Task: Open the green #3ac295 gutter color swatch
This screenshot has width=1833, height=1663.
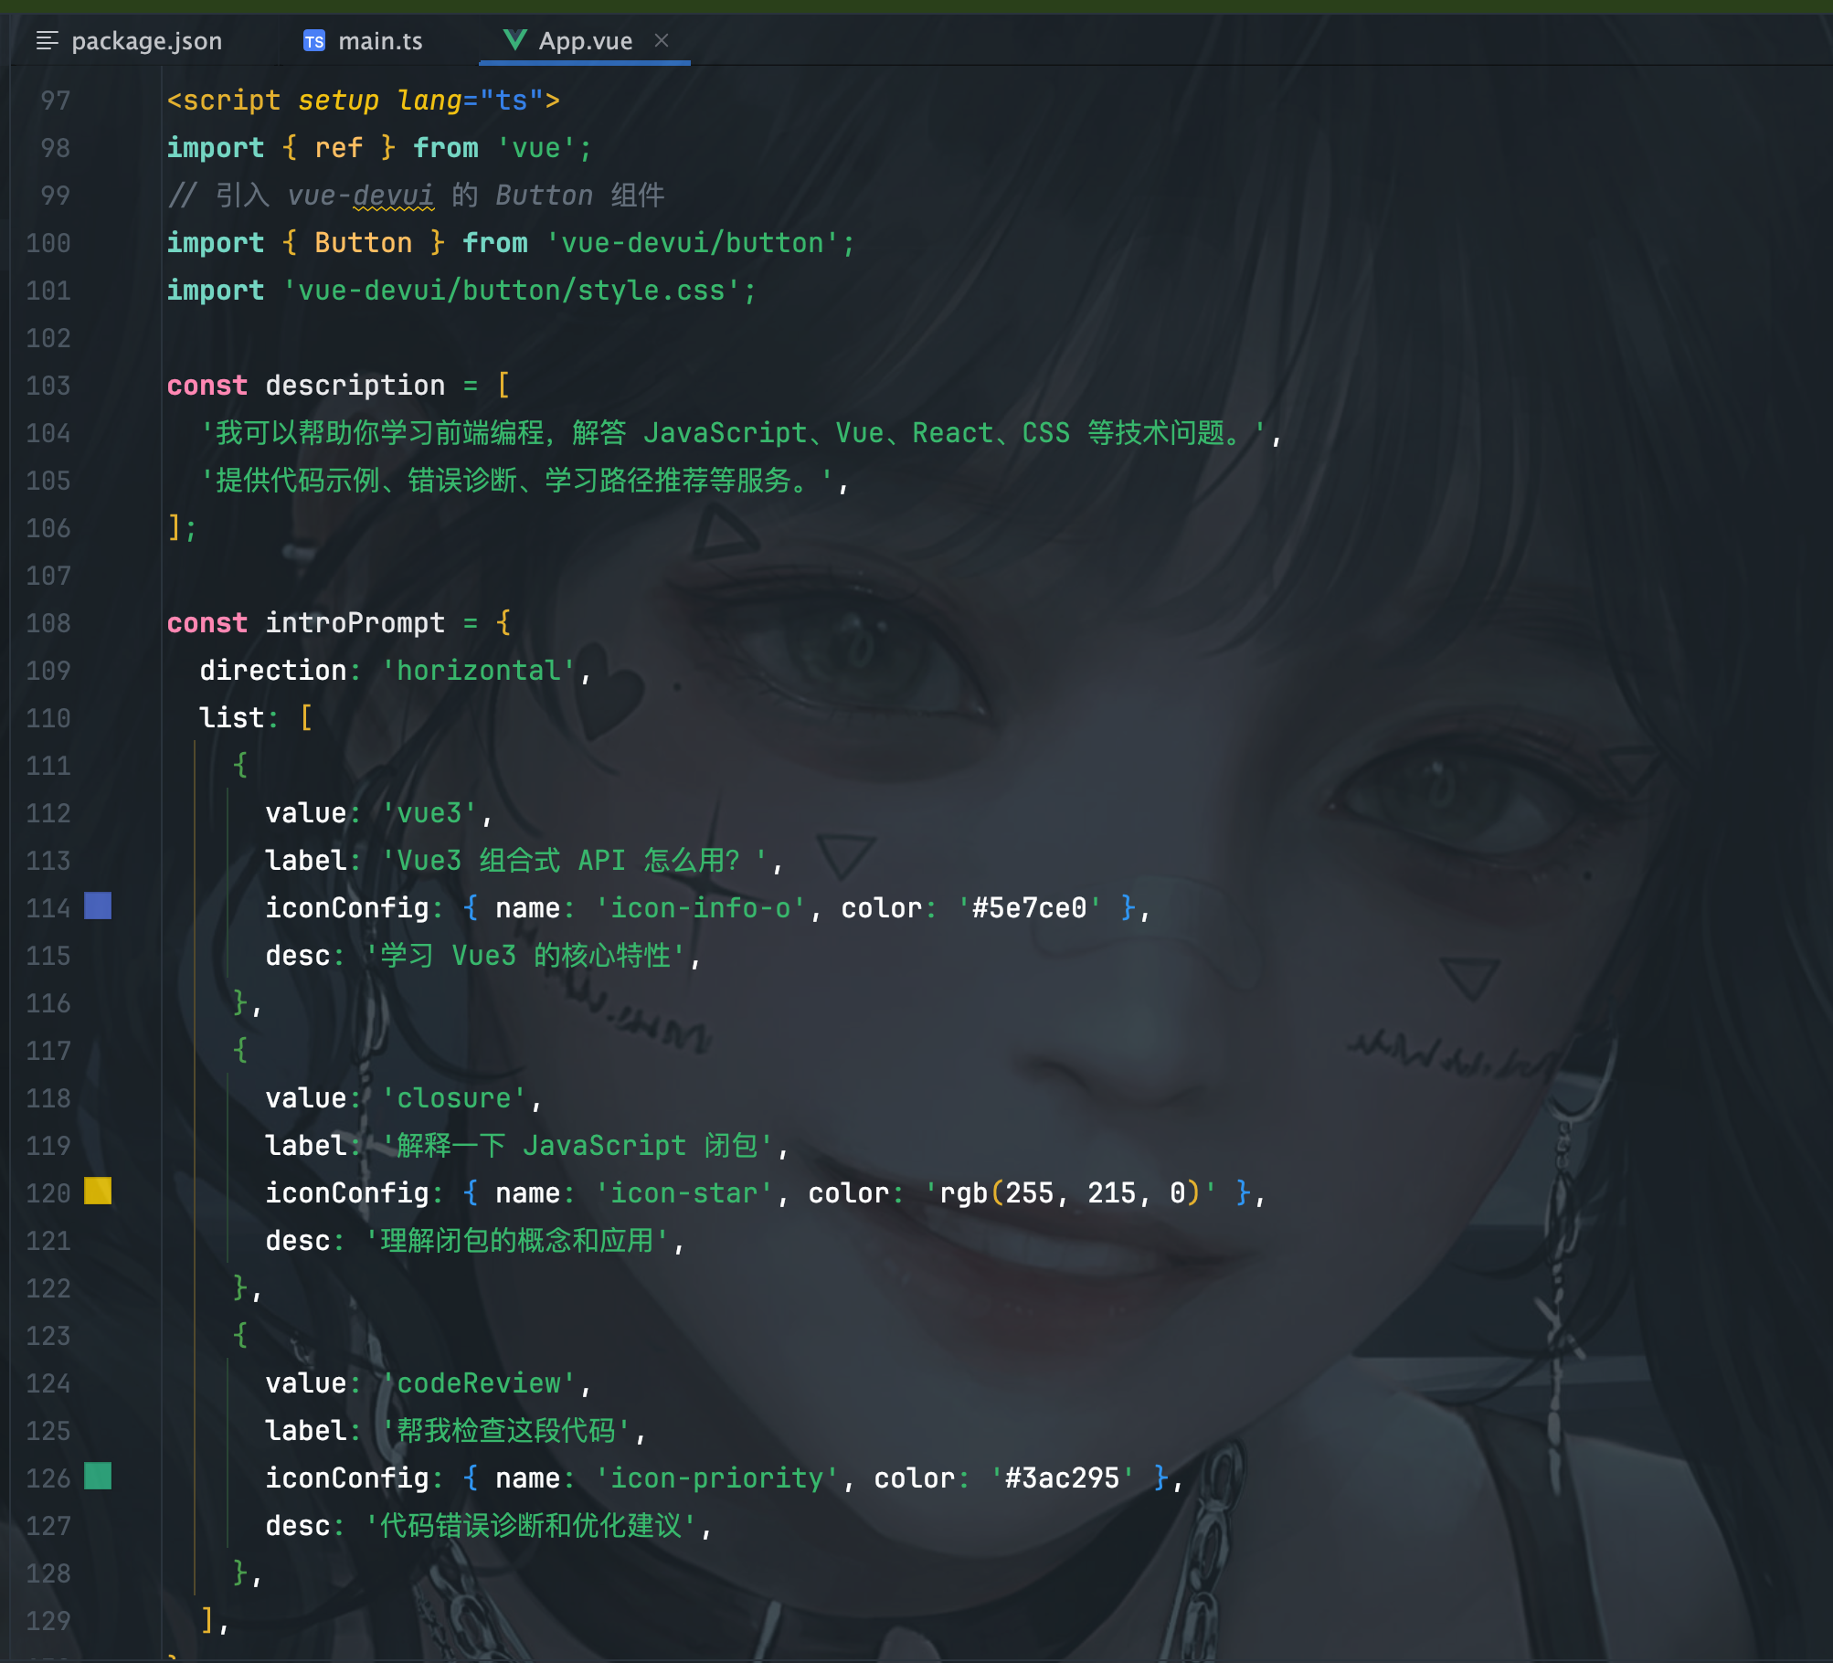Action: pyautogui.click(x=98, y=1476)
